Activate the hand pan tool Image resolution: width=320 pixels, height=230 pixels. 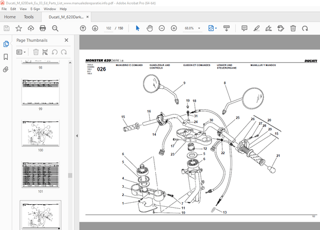pyautogui.click(x=150, y=28)
